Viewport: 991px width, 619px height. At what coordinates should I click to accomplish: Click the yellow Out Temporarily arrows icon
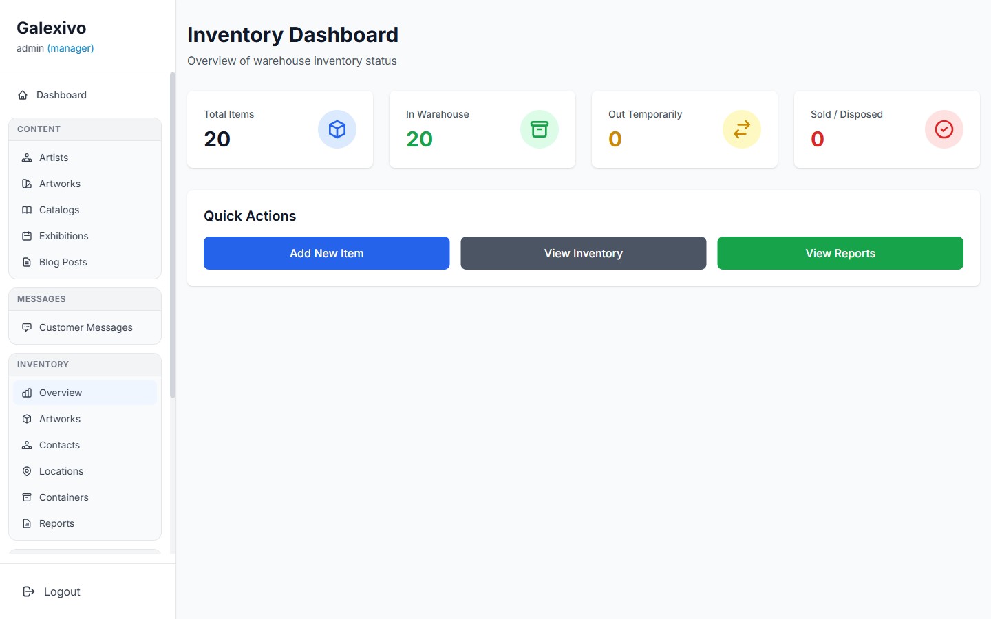point(741,129)
